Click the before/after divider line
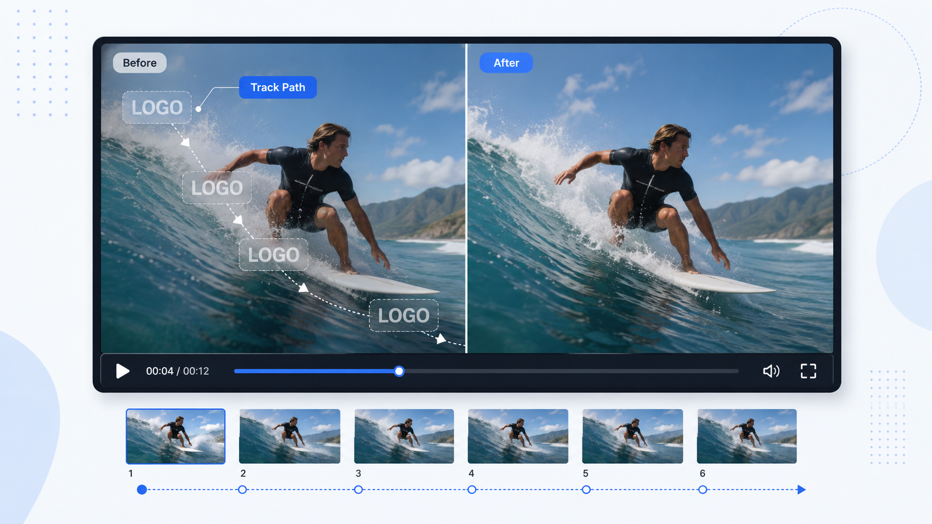Screen dimensions: 932x524 point(467,198)
